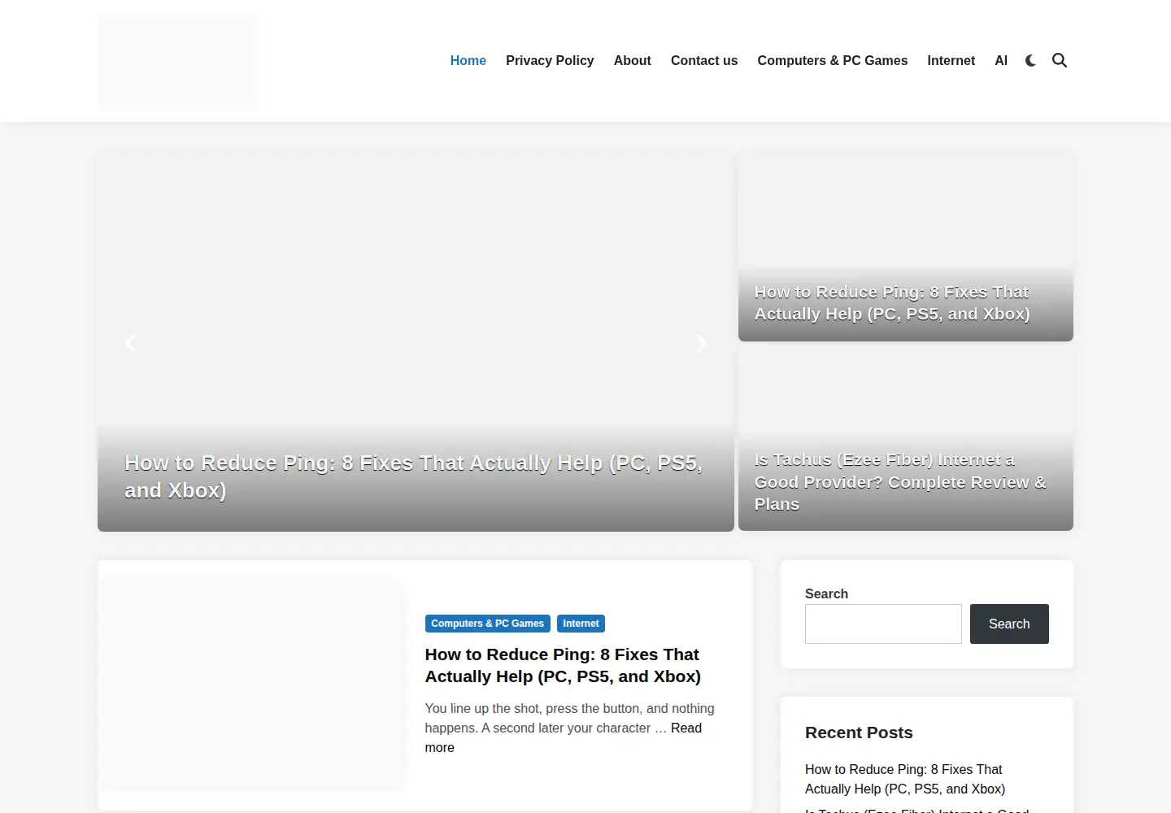
Task: Click the Computers & PC Games category badge
Action: pos(488,624)
